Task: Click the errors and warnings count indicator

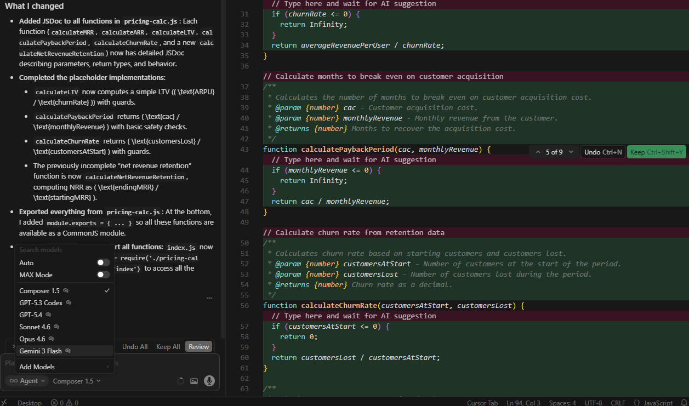Action: [x=65, y=403]
